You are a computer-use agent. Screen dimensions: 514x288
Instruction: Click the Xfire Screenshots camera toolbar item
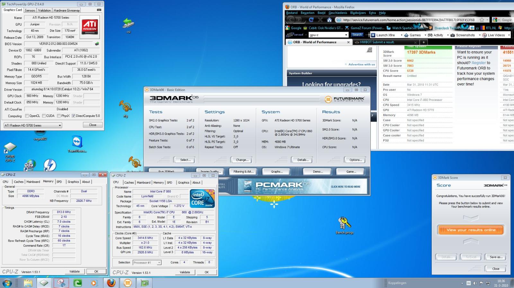[x=463, y=35]
